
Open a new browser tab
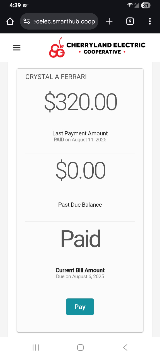tap(109, 21)
